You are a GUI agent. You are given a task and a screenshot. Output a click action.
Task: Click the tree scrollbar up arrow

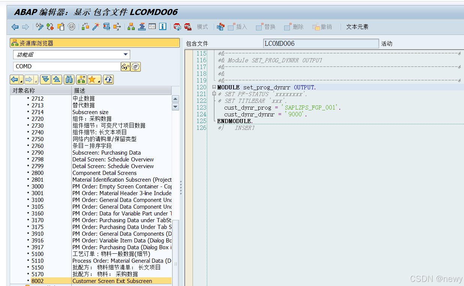(175, 99)
